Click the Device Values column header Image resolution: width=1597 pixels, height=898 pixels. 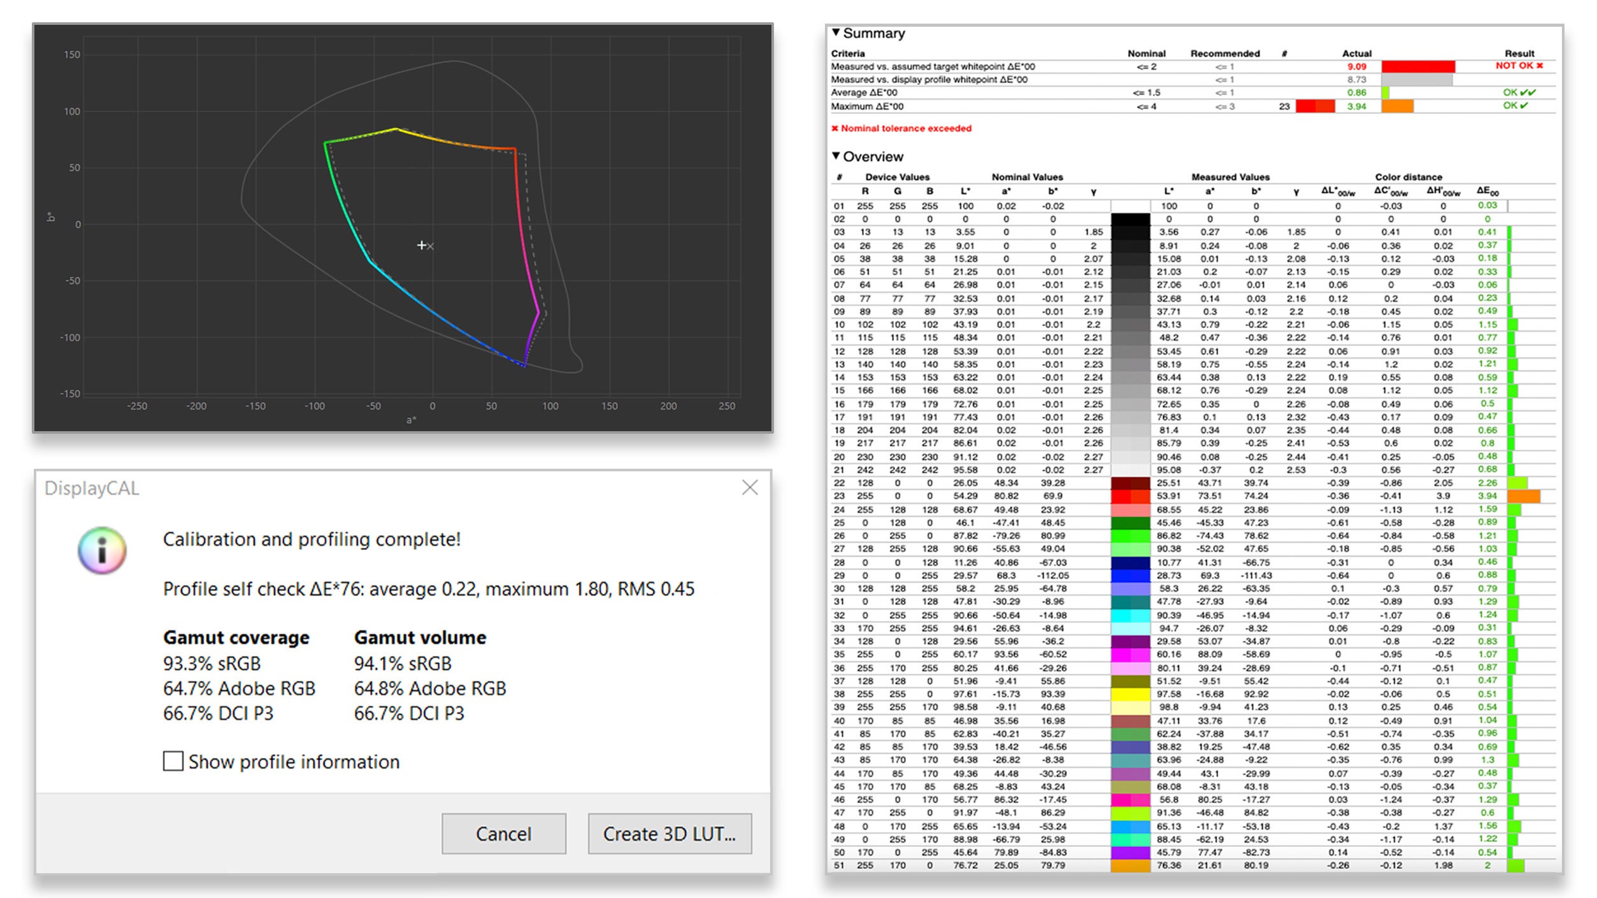click(897, 177)
